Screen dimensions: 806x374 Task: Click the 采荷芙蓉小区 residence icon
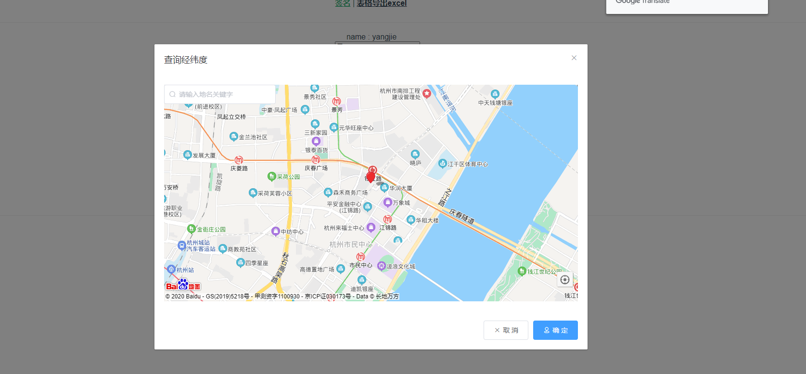[253, 193]
